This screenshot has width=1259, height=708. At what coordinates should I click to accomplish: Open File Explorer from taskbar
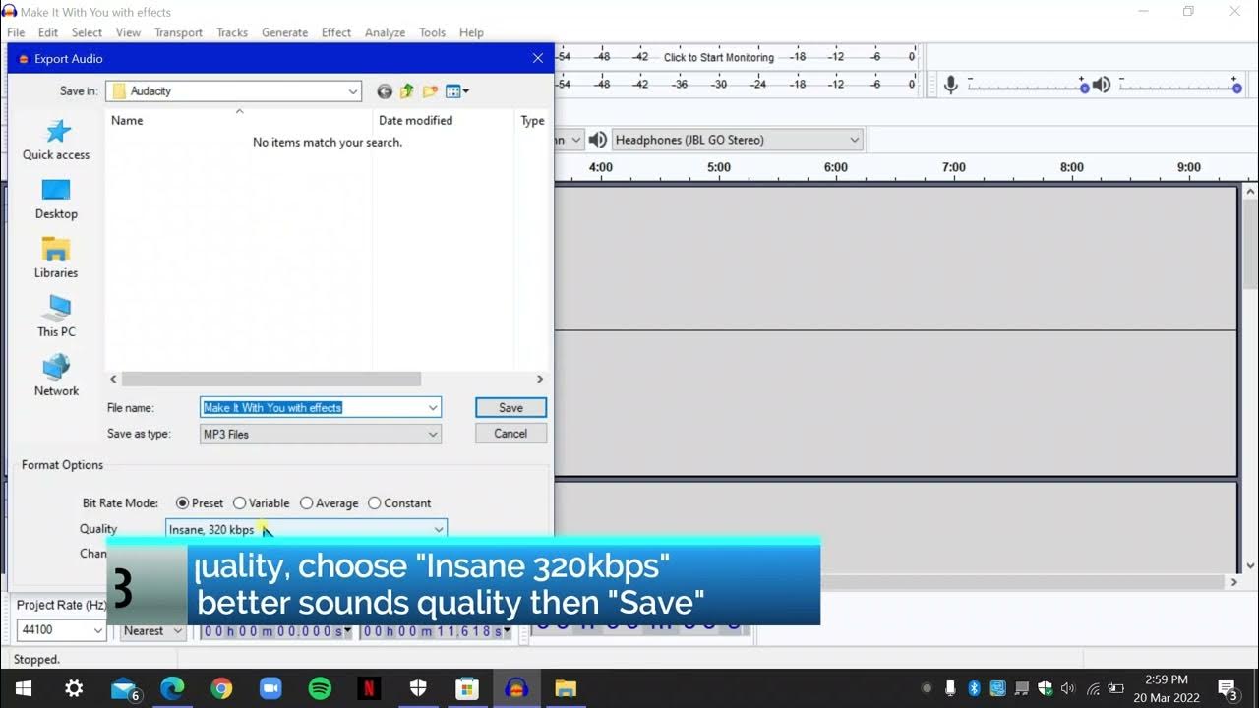click(566, 688)
